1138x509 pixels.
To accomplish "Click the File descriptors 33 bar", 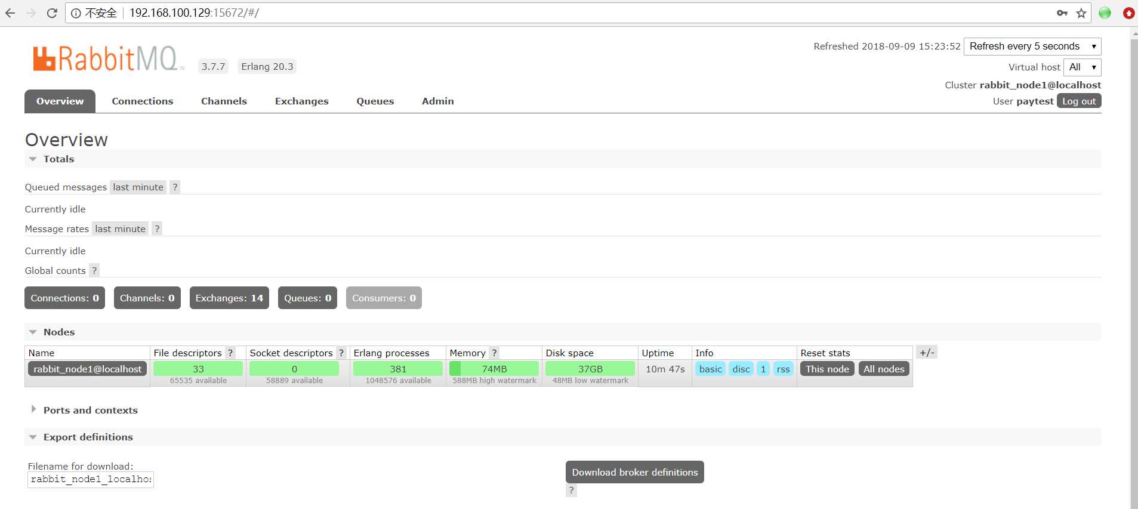I will click(x=198, y=369).
